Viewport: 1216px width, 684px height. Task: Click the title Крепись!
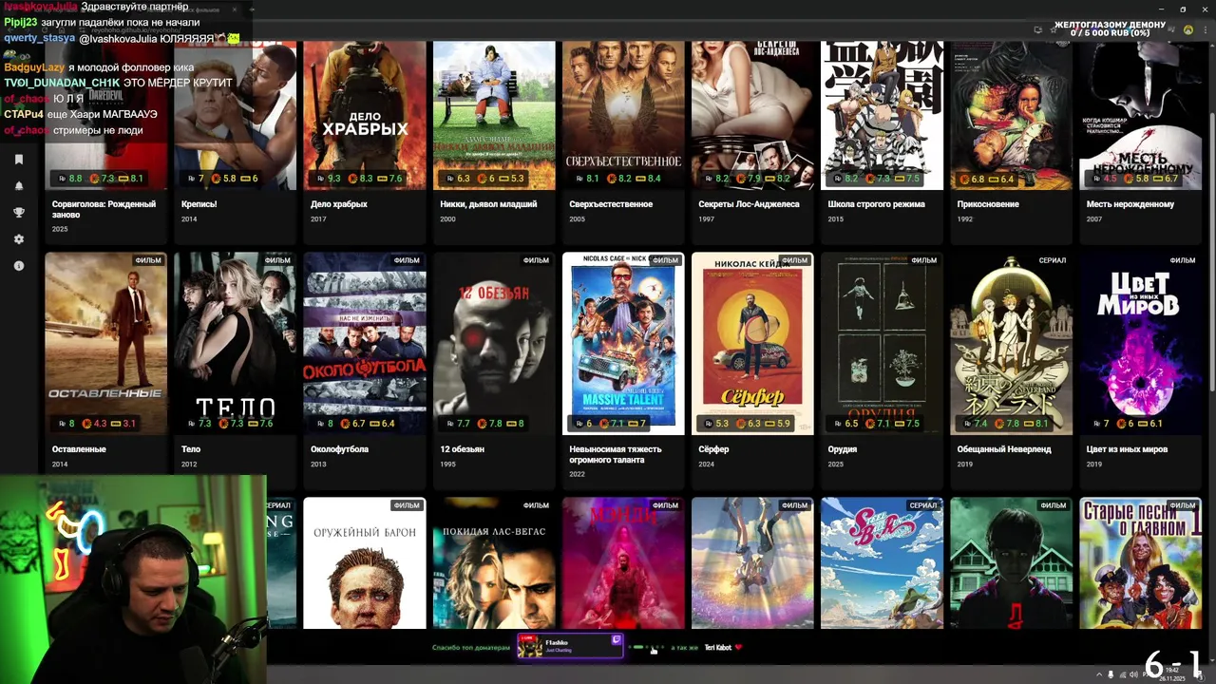point(199,204)
